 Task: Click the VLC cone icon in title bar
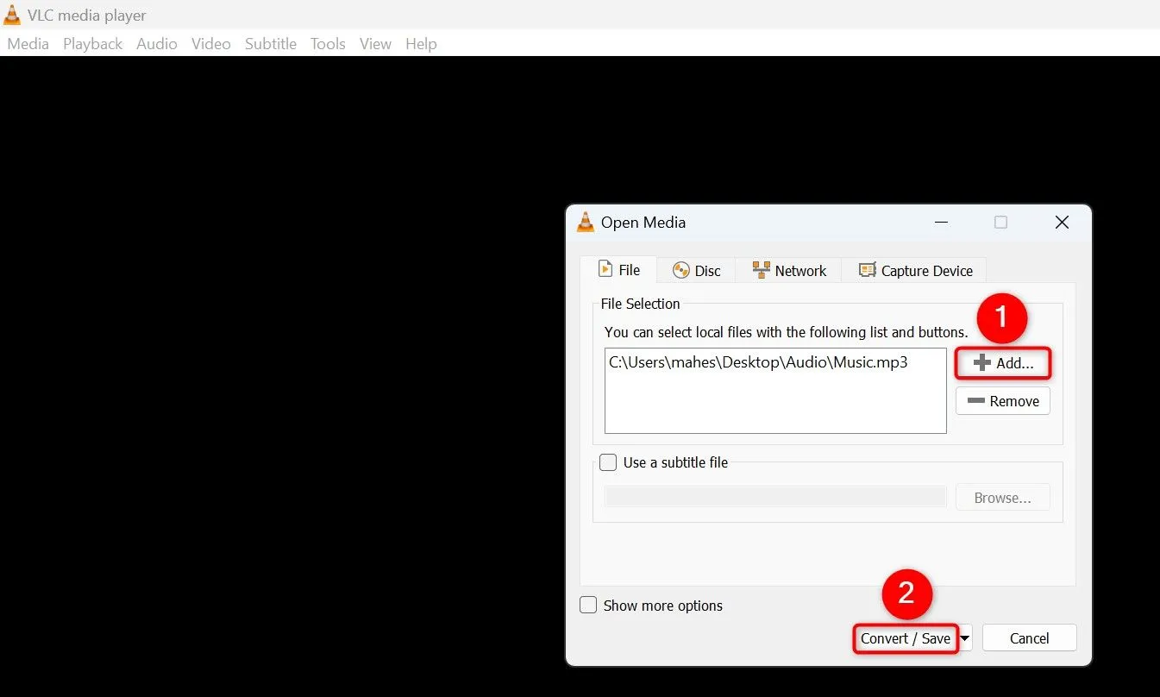click(13, 15)
